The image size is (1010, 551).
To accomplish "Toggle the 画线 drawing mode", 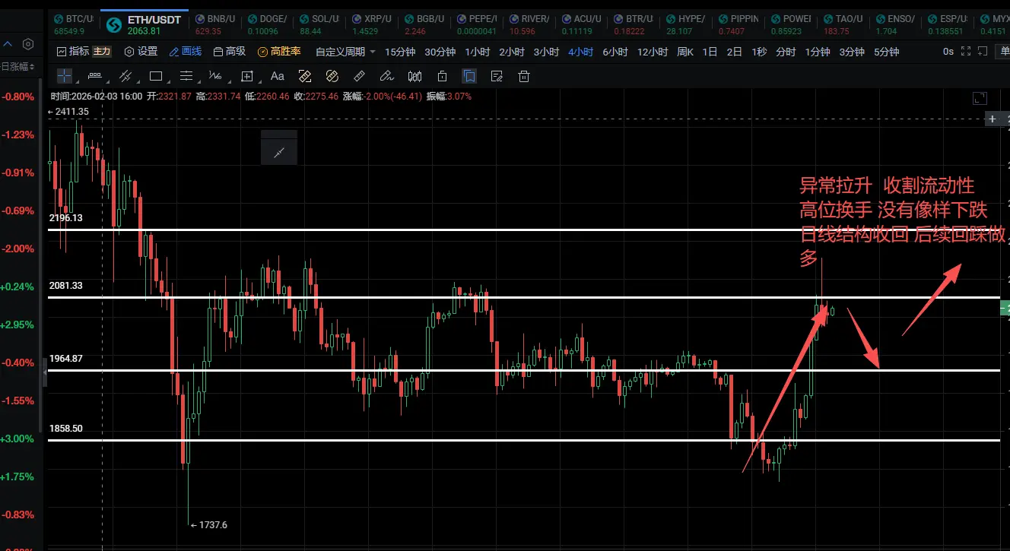I will pos(186,52).
